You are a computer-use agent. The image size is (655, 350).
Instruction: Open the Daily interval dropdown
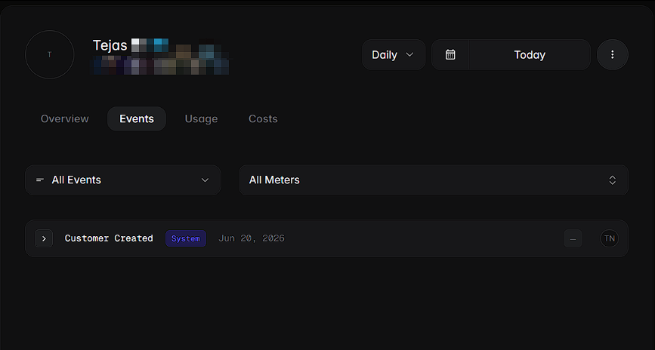click(x=394, y=54)
